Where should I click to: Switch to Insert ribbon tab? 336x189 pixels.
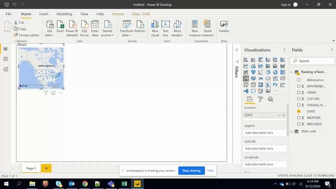tap(44, 14)
